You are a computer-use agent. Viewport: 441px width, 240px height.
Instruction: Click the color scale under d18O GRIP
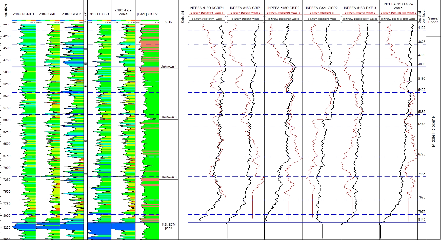pos(48,21)
